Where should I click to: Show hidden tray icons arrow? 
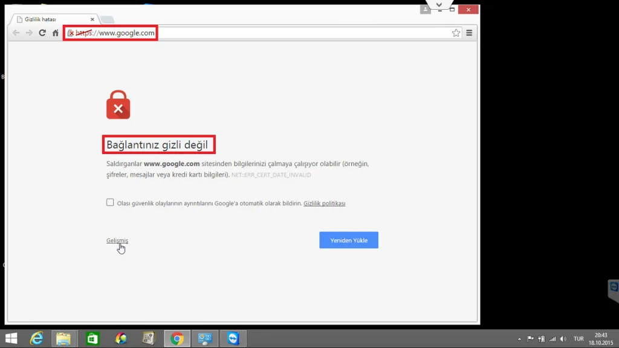(x=519, y=339)
